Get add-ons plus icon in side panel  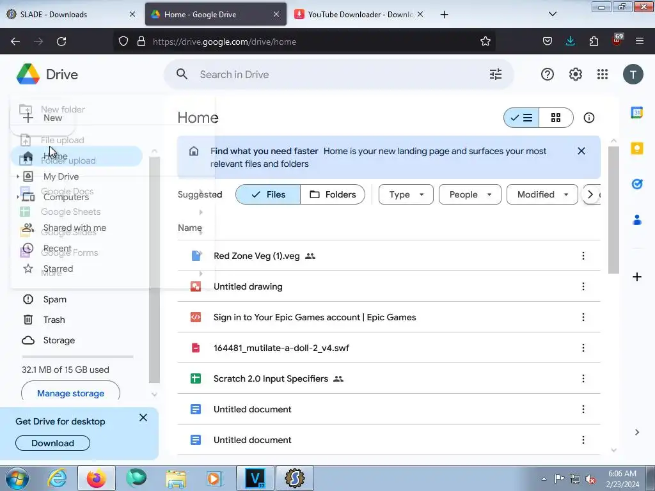pyautogui.click(x=636, y=277)
